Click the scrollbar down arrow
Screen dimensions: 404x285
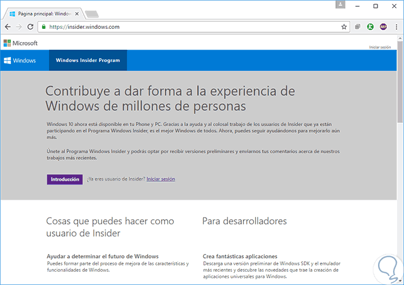[x=400, y=280]
